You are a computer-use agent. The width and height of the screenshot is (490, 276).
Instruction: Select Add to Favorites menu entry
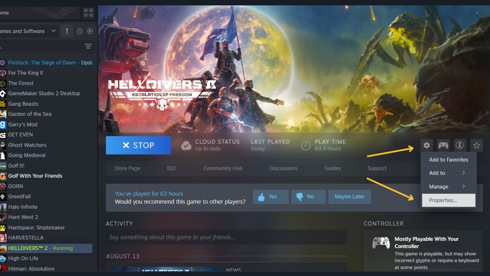(448, 159)
